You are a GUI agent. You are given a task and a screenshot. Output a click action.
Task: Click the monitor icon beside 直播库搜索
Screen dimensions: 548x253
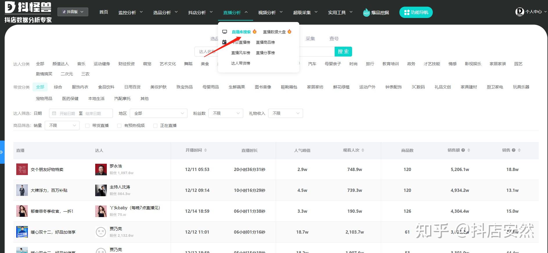225,32
